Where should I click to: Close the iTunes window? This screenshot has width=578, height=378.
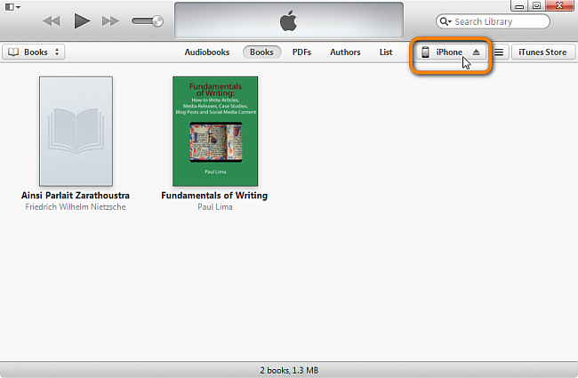(559, 5)
